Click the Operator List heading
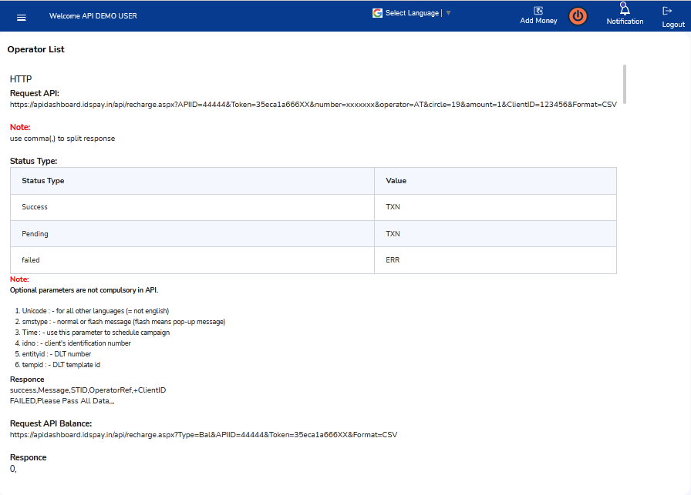The width and height of the screenshot is (691, 495). [x=36, y=49]
